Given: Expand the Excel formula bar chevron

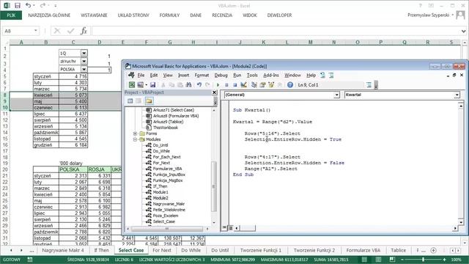Looking at the screenshot, I should [x=463, y=31].
